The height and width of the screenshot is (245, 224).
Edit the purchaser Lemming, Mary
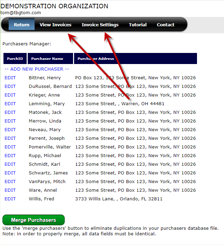10,104
